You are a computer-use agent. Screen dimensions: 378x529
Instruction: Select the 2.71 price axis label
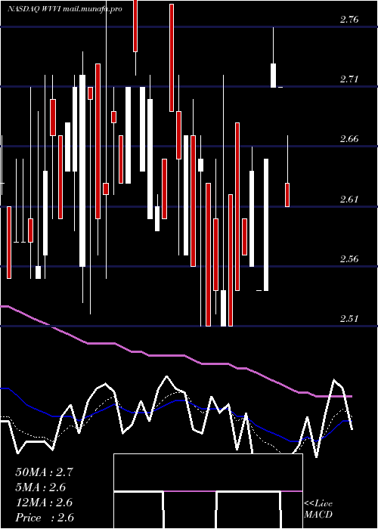coord(349,79)
